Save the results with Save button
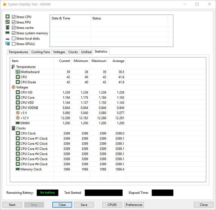Screen dimensions: 216x210 point(84,205)
